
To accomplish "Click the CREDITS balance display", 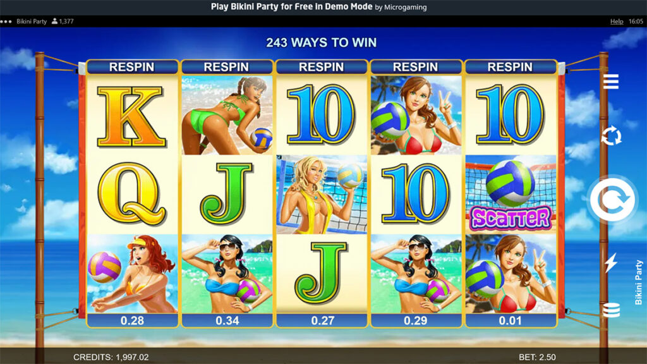I will 111,357.
